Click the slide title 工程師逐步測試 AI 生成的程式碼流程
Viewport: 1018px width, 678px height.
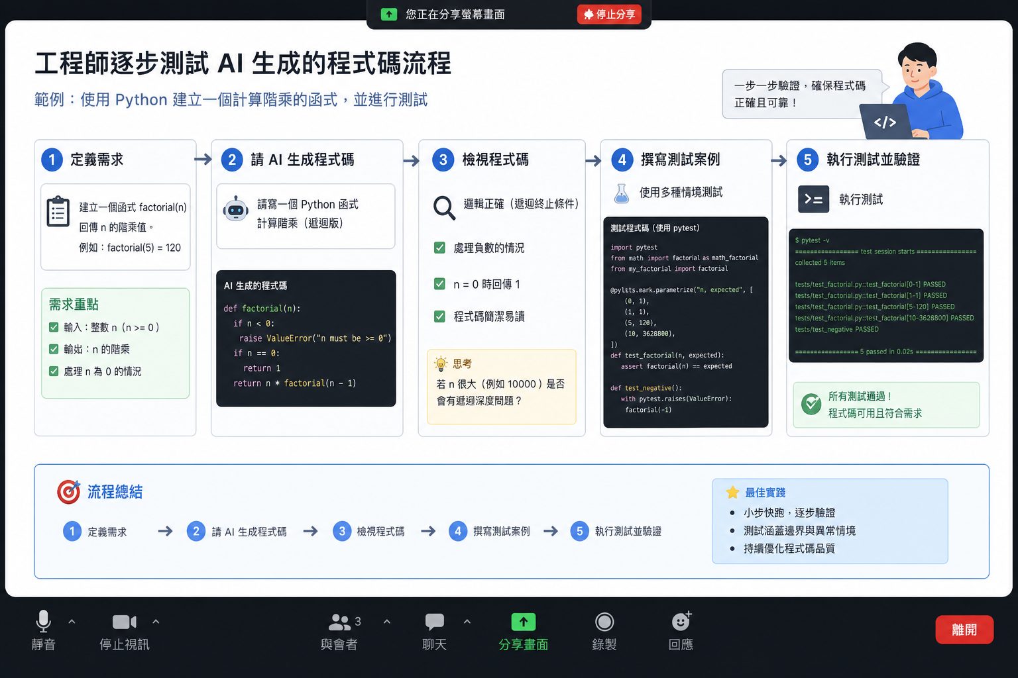(243, 63)
